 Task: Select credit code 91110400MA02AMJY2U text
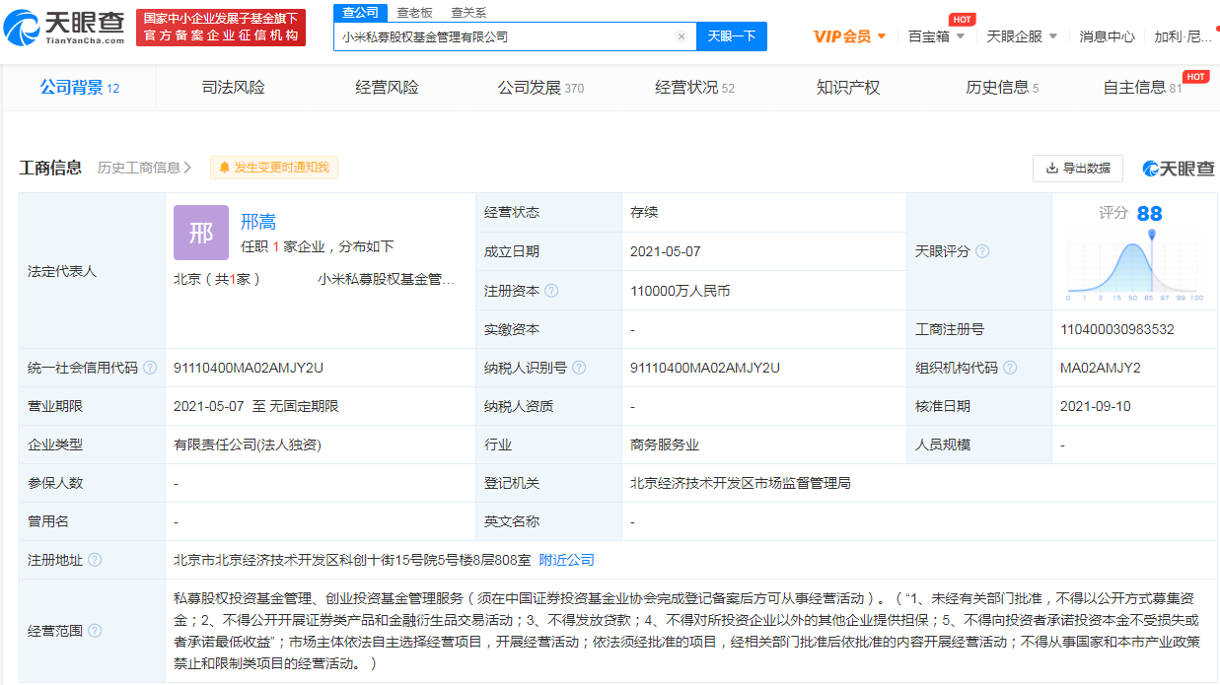249,368
